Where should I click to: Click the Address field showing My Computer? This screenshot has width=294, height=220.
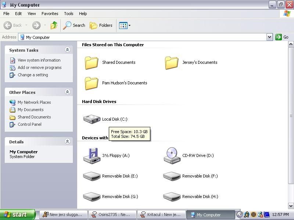143,37
